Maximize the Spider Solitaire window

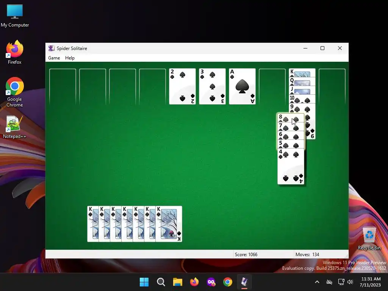(322, 48)
